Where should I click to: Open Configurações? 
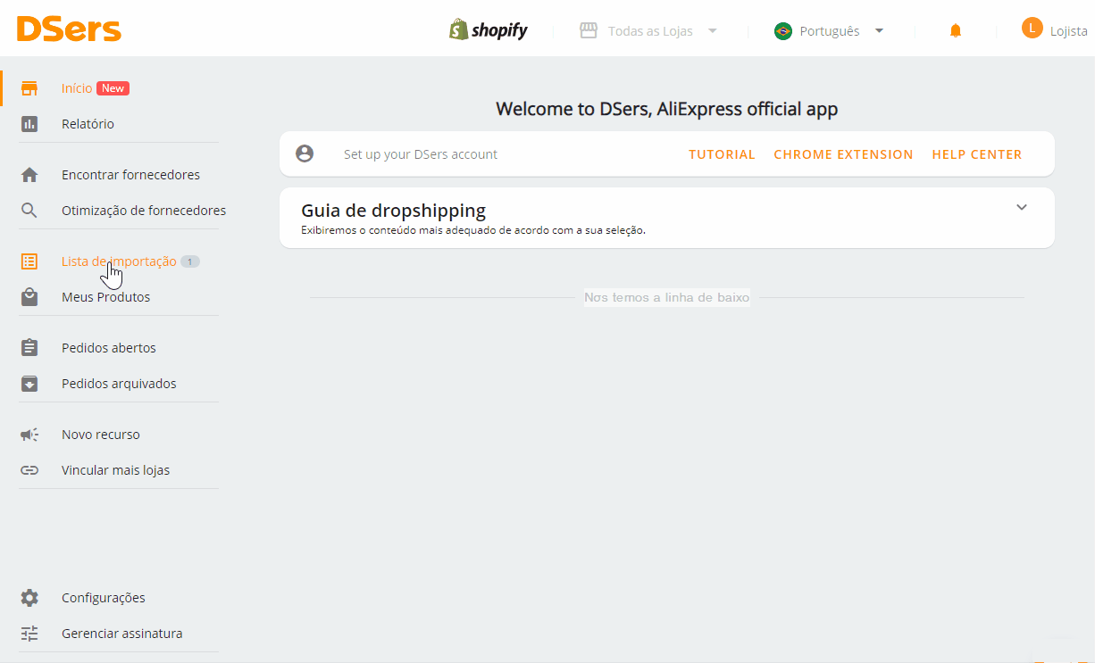point(104,598)
